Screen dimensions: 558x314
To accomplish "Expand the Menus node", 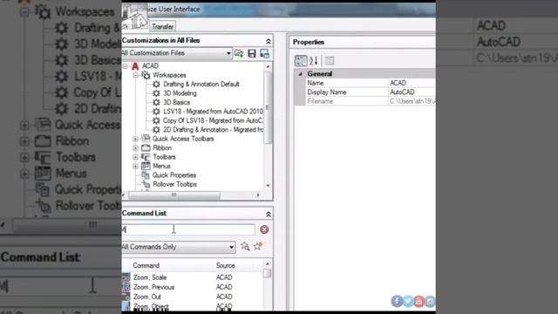I will (x=135, y=167).
